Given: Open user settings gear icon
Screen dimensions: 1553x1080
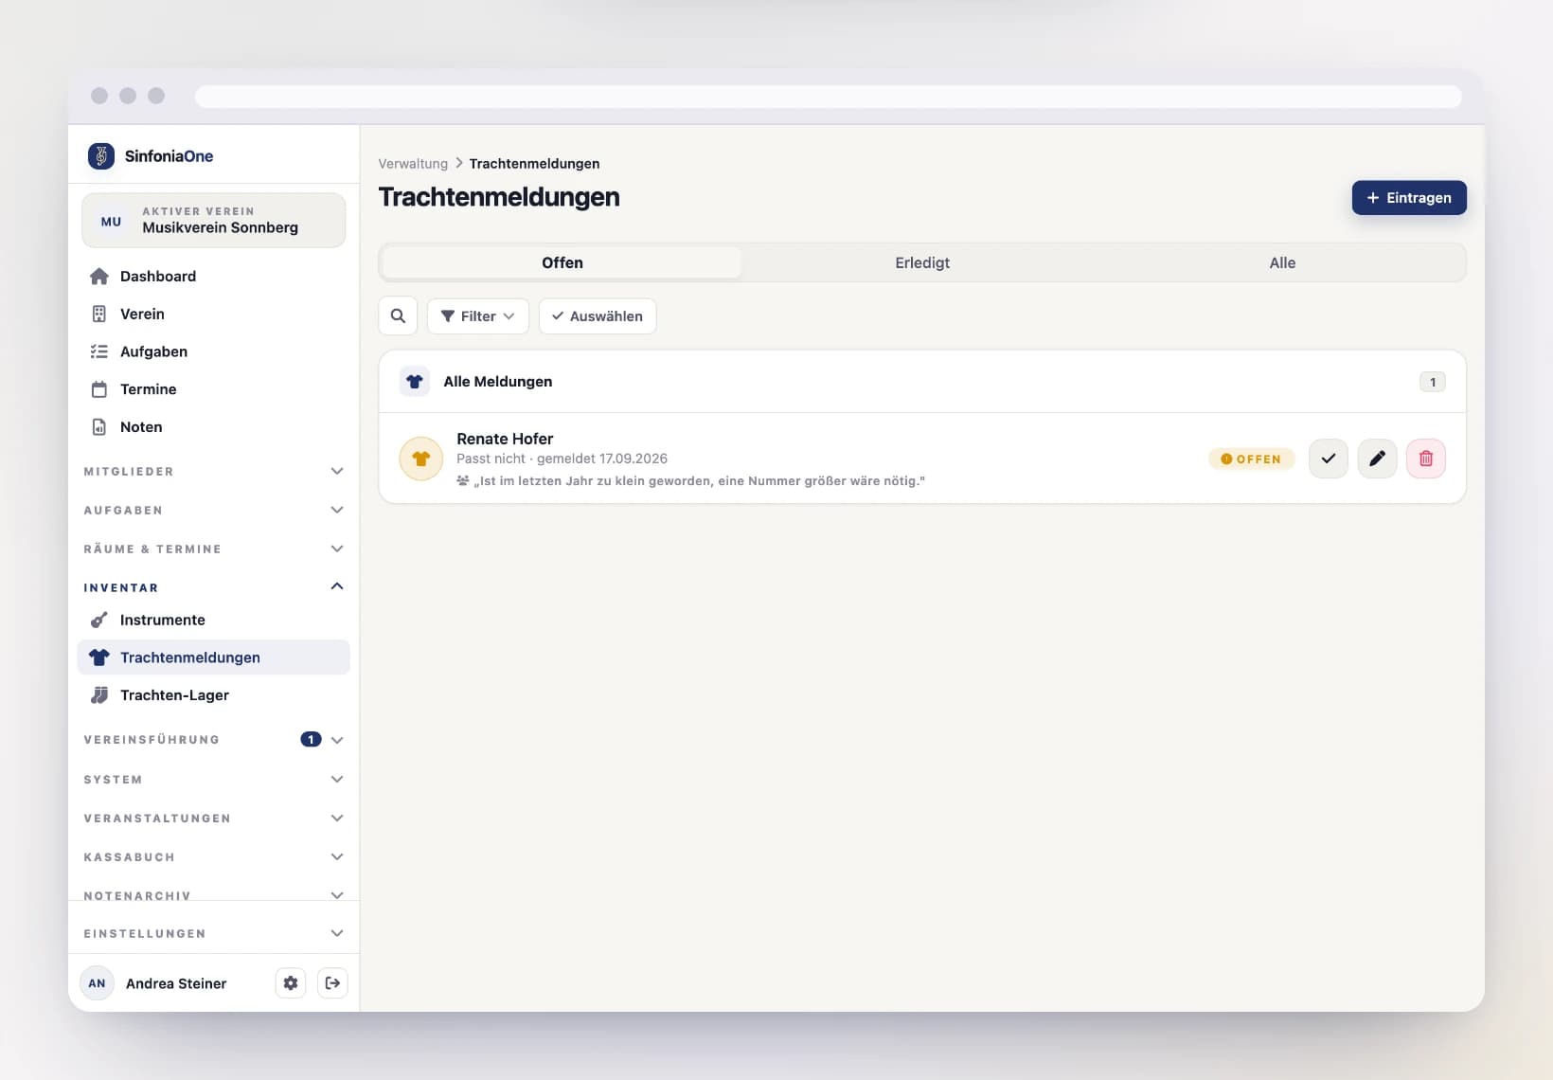Looking at the screenshot, I should (291, 983).
